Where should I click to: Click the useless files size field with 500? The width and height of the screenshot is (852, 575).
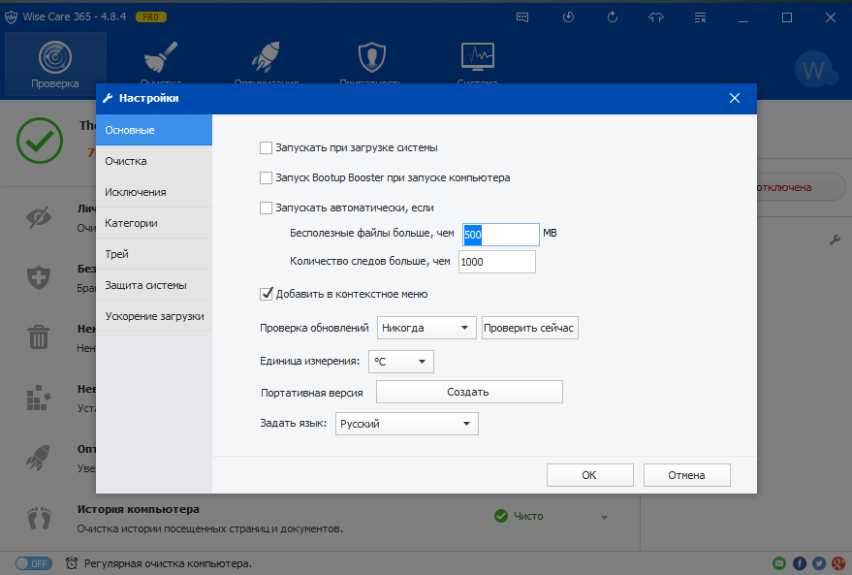500,235
